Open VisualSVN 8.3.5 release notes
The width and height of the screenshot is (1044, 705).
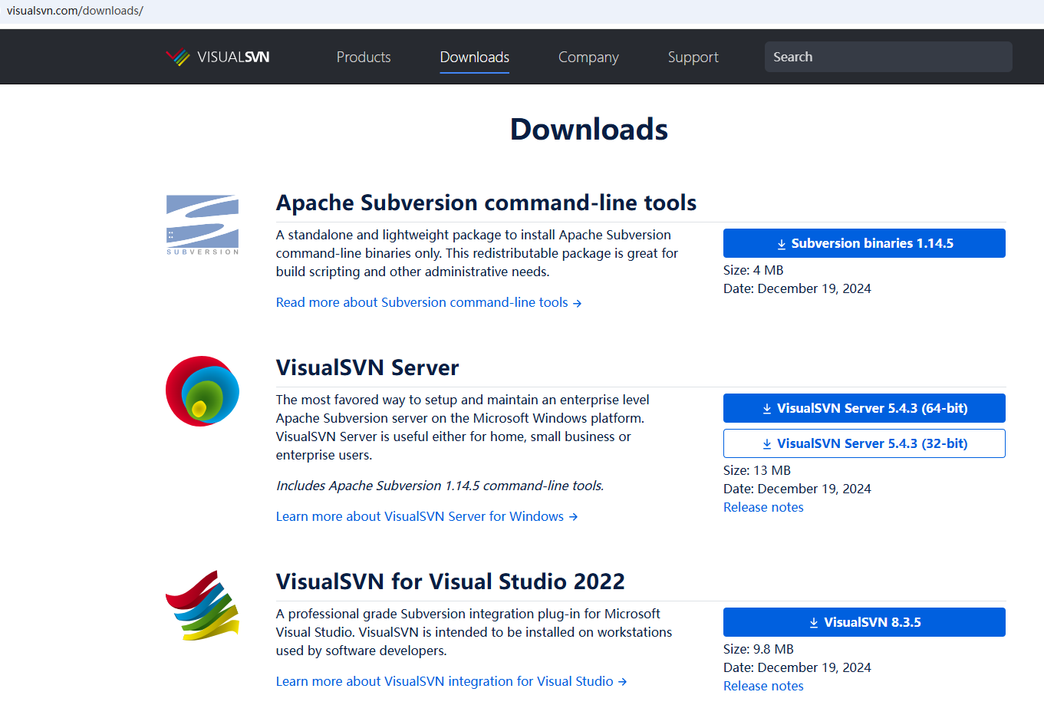point(763,686)
